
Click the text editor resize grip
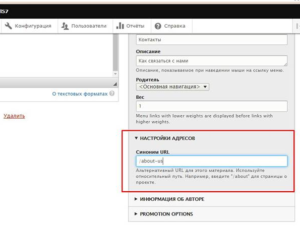tap(115, 84)
